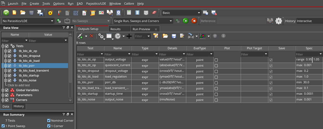Switch to the Run Preview tab
323x129 pixels.
141,29
